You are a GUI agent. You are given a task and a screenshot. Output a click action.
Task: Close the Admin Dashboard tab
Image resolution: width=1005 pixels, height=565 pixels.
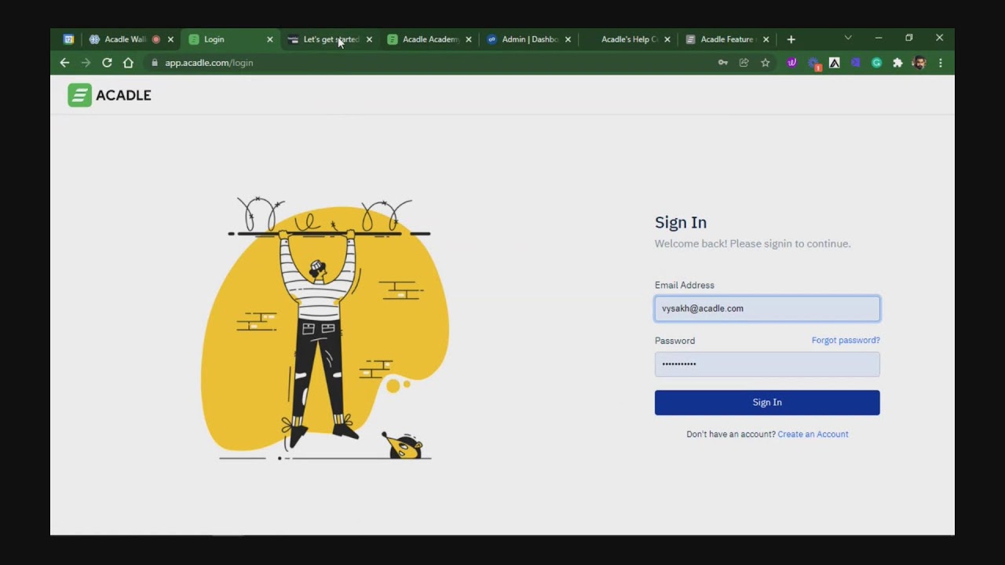click(568, 39)
